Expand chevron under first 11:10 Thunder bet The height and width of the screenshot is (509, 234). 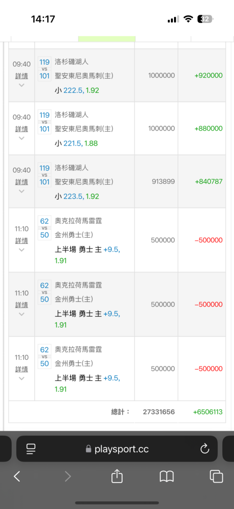22,250
